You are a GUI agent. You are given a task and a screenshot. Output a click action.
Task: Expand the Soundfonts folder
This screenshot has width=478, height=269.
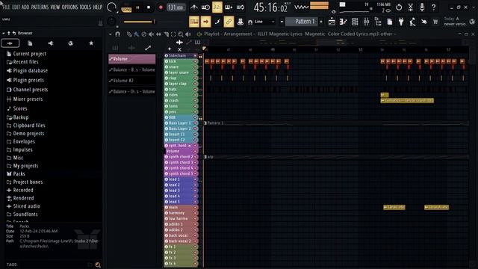[22, 214]
